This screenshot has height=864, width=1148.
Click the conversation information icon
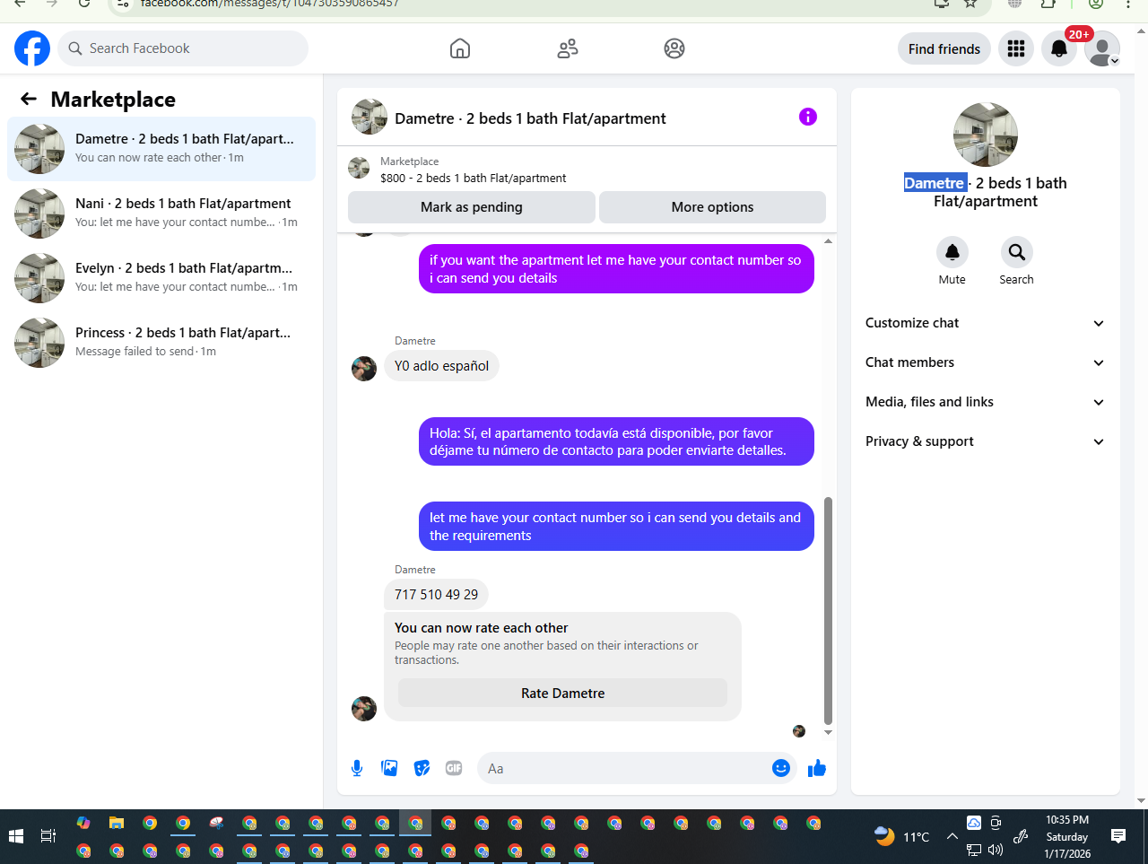tap(808, 117)
